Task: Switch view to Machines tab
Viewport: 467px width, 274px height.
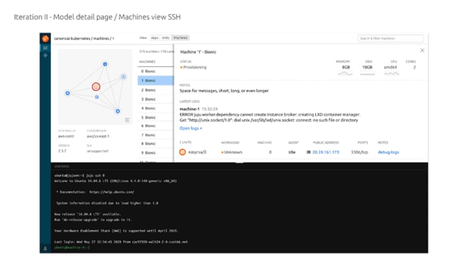Action: click(x=180, y=38)
